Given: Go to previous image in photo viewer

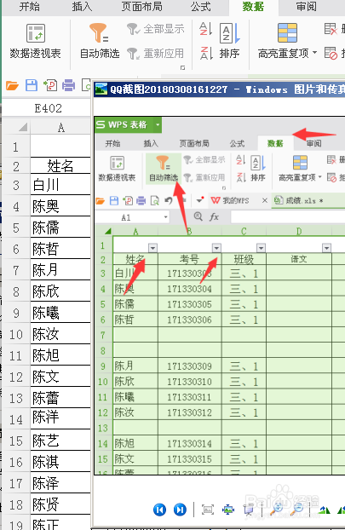Looking at the screenshot, I should (x=159, y=510).
